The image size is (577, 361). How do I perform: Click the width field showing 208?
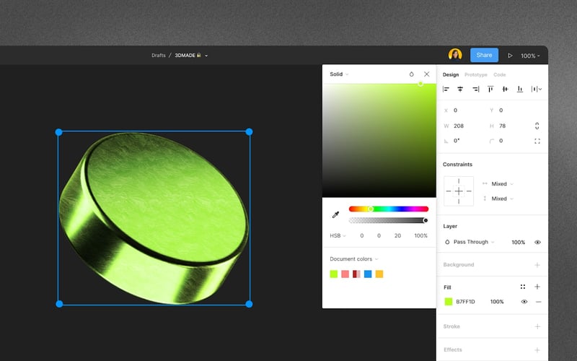coord(459,126)
